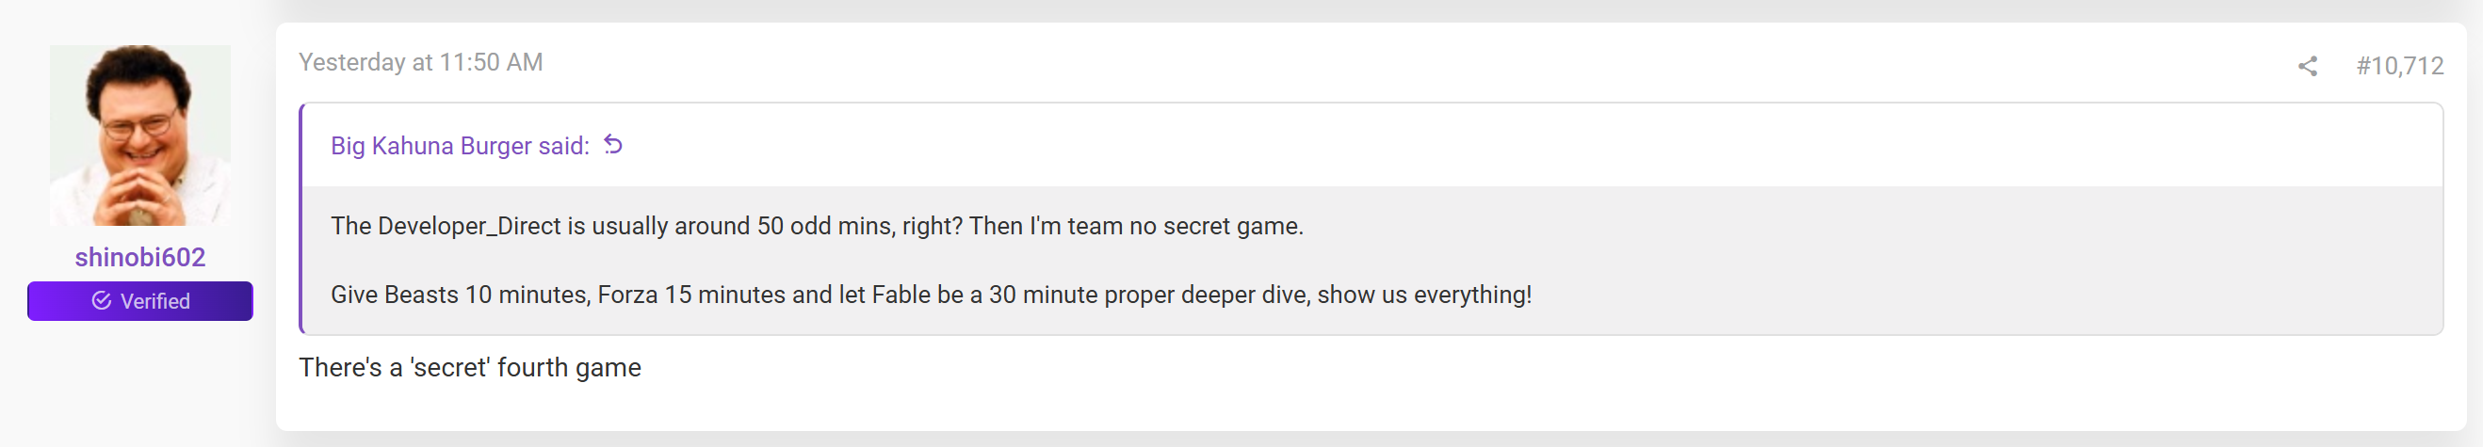Click the word 'fourth' in the reply
This screenshot has height=447, width=2483.
click(531, 368)
